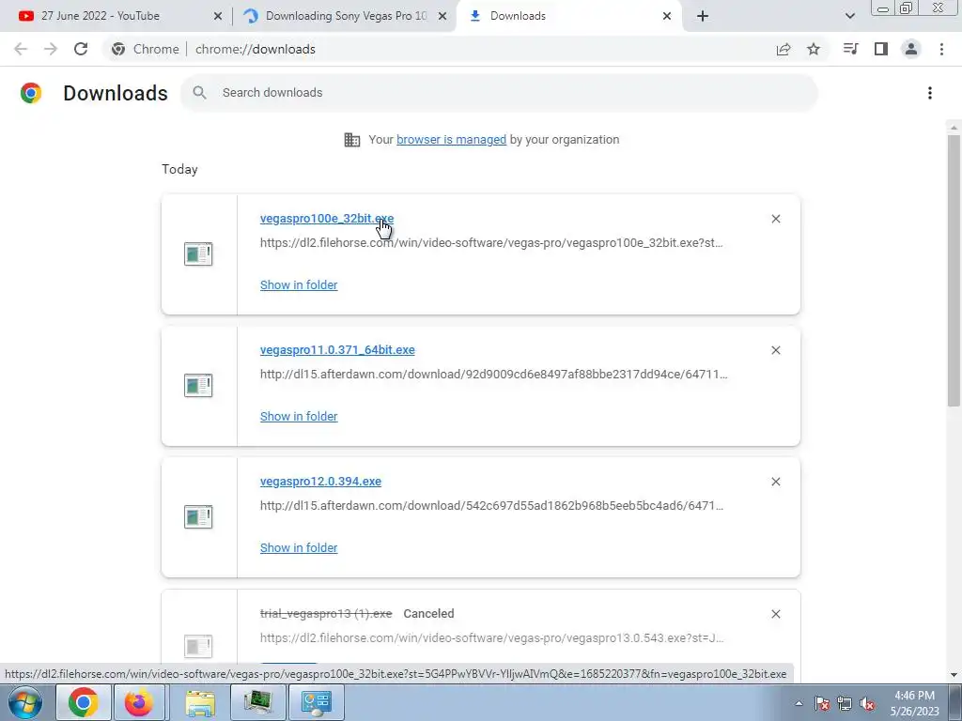This screenshot has height=721, width=962.
Task: Open vegaspro11.0.371_64bit.exe file link
Action: [x=337, y=350]
